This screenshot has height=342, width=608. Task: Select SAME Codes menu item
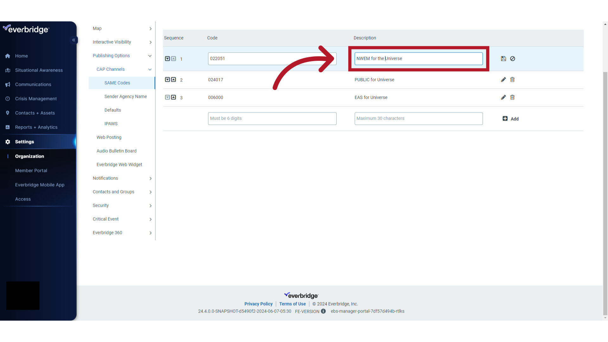click(117, 82)
